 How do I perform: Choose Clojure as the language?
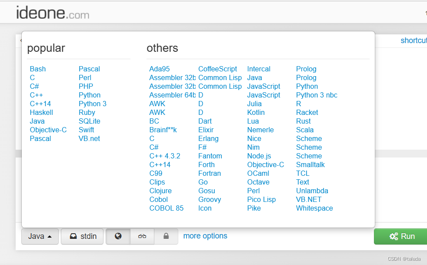coord(160,191)
